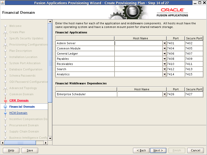Select General Ledger secure port 7407

(x=194, y=54)
